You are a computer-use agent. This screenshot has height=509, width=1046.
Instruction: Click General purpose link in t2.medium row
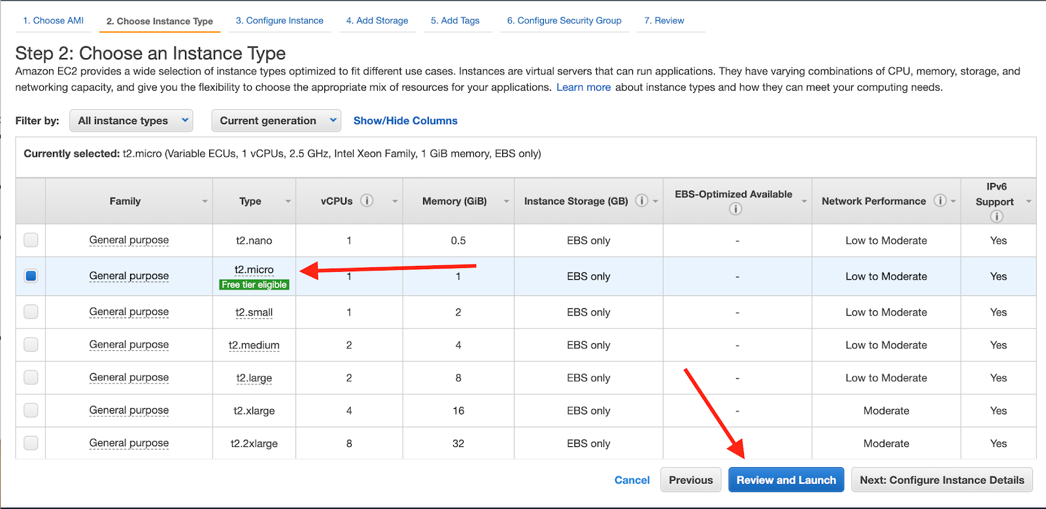tap(129, 344)
